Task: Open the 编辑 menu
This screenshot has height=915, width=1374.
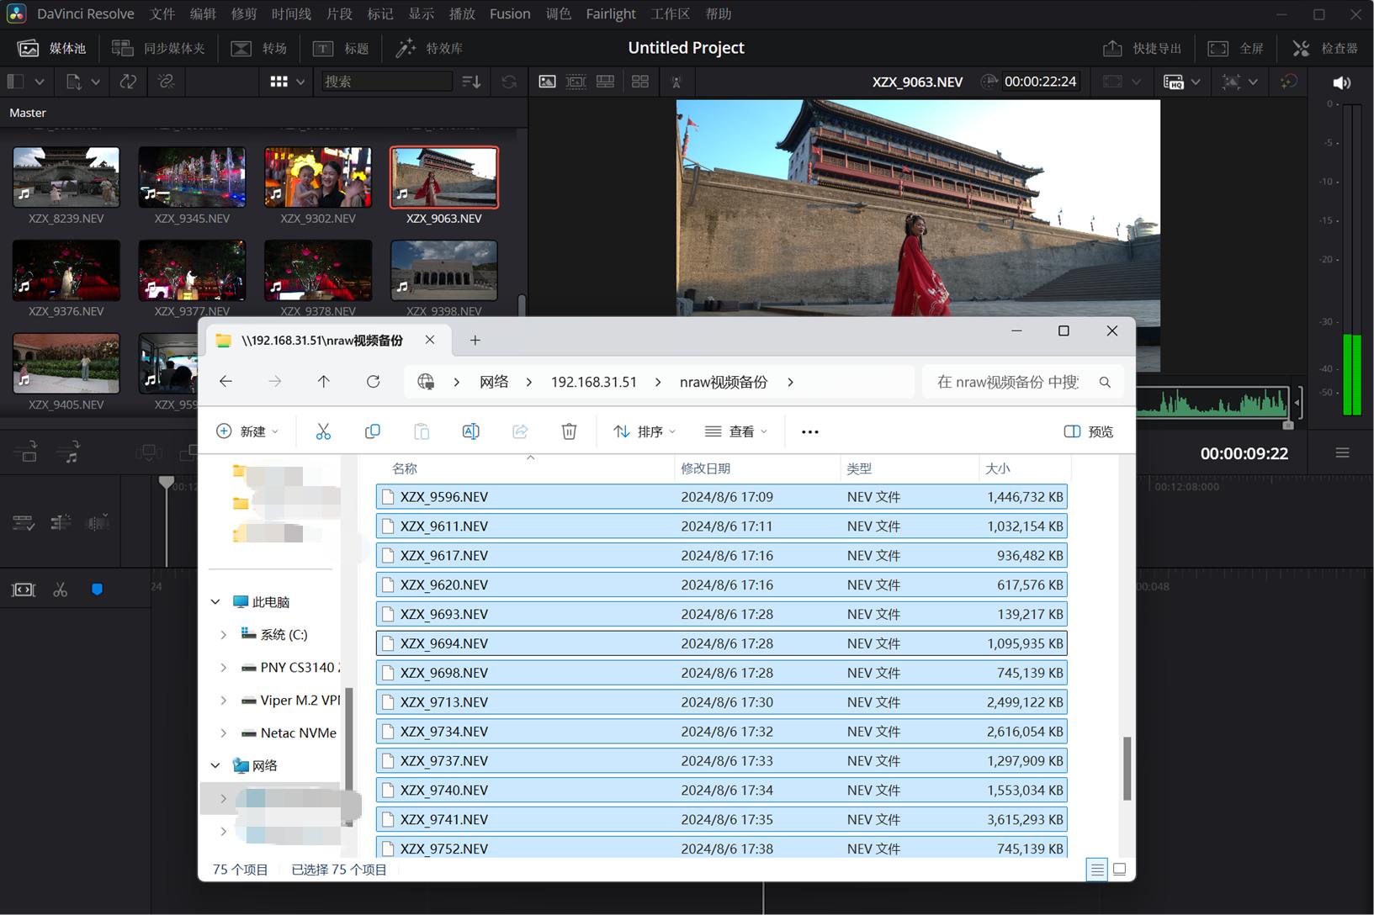Action: click(x=203, y=13)
